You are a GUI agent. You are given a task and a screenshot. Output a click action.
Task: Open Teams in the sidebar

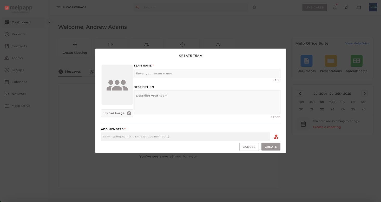click(17, 58)
